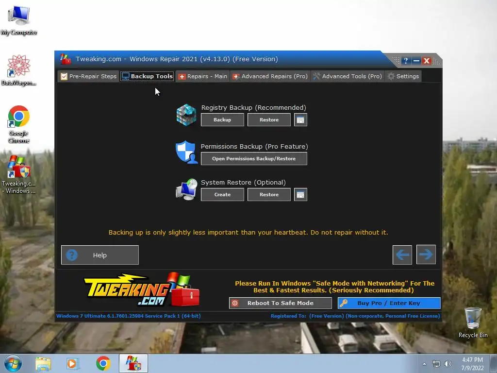
Task: Open Windows Media Player from taskbar
Action: pos(73,364)
